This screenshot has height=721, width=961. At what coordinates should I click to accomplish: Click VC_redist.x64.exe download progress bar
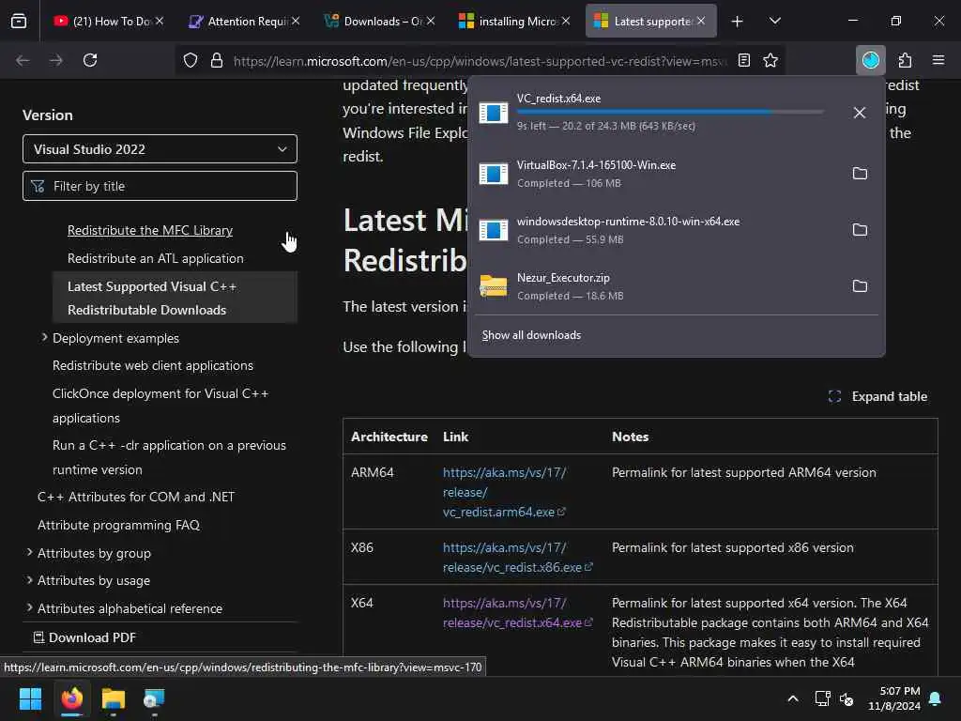coord(670,112)
